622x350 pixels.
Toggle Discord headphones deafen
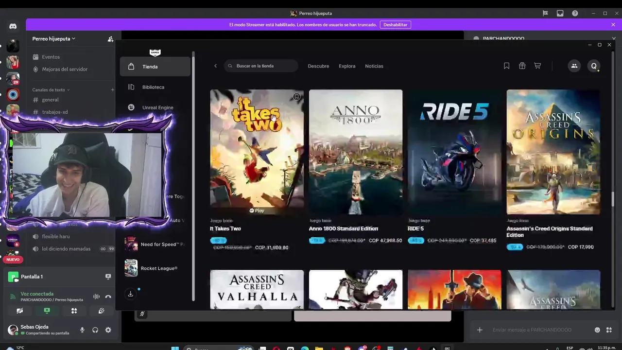click(x=95, y=330)
